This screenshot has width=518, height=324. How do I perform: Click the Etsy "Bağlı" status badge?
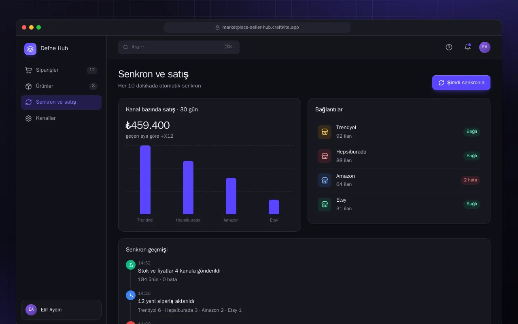[472, 204]
